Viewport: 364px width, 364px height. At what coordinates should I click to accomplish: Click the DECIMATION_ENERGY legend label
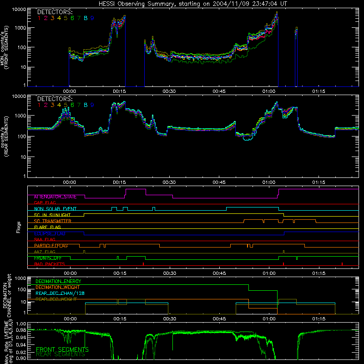pos(58,281)
